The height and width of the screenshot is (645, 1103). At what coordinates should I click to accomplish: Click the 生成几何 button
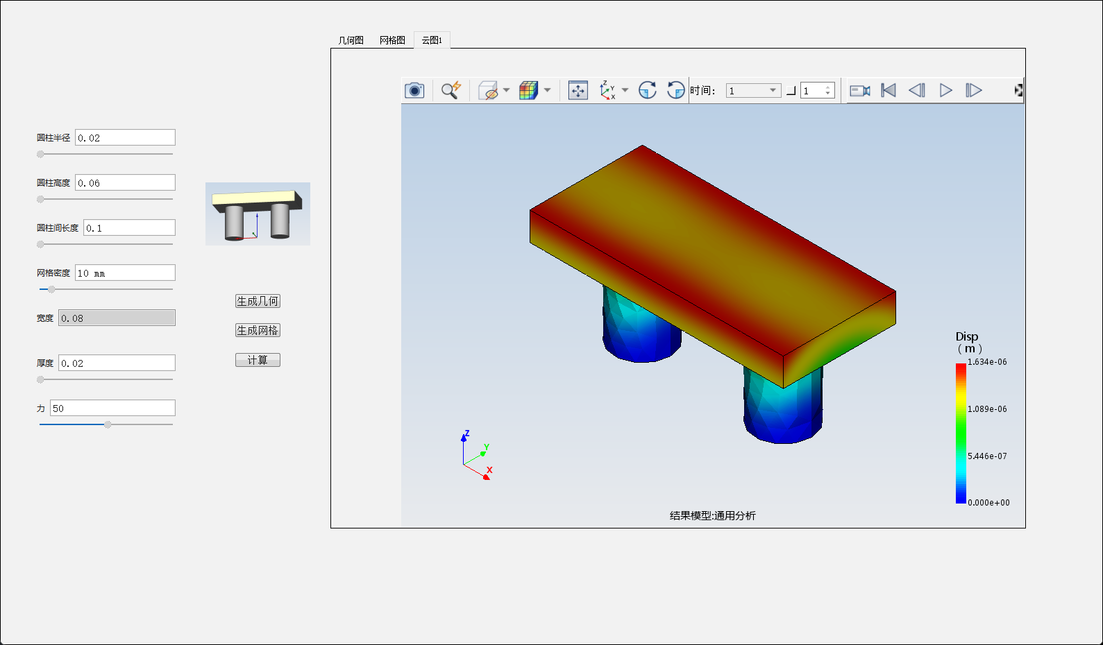pyautogui.click(x=258, y=301)
